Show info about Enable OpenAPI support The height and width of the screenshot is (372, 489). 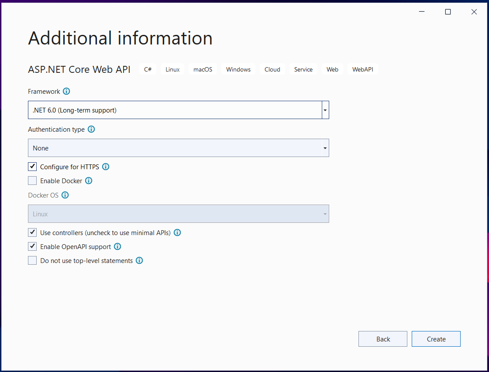point(117,246)
